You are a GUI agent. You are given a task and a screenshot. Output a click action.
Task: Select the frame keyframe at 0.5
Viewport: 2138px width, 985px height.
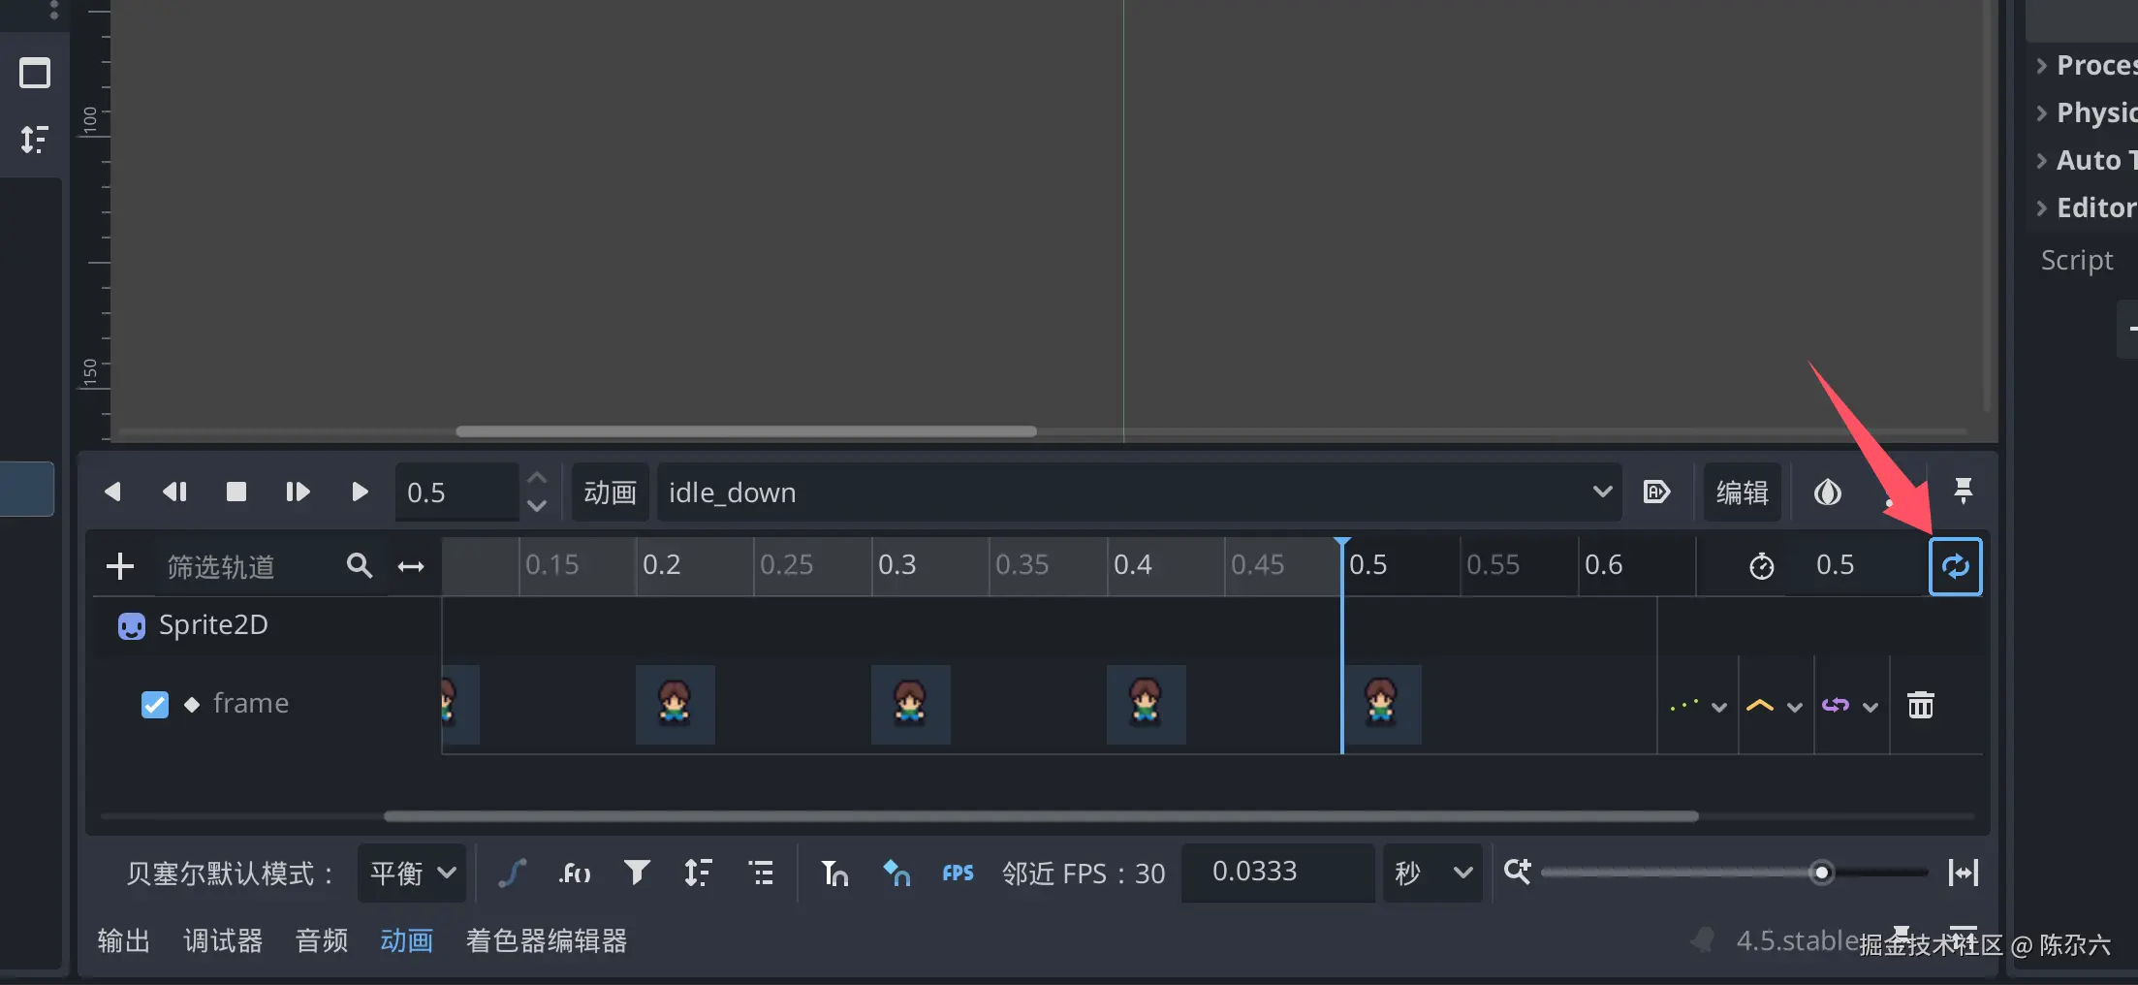[x=1382, y=704]
